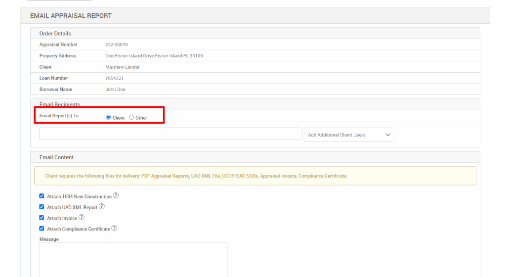Click the Property Address label
506x277 pixels.
pos(58,56)
